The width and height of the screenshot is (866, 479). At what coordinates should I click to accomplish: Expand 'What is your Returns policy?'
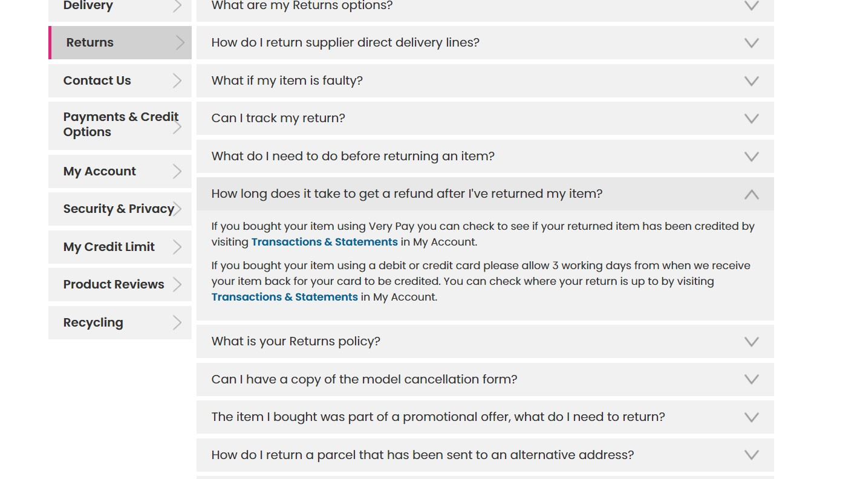point(485,341)
